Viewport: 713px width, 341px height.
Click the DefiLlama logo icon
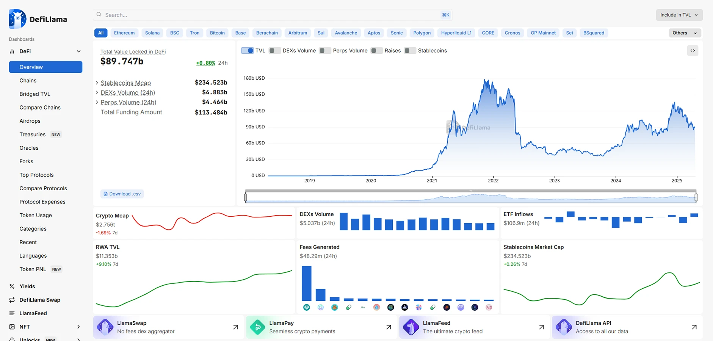pos(17,19)
